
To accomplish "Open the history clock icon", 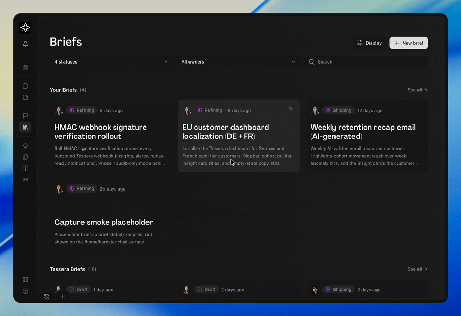I will 47,297.
